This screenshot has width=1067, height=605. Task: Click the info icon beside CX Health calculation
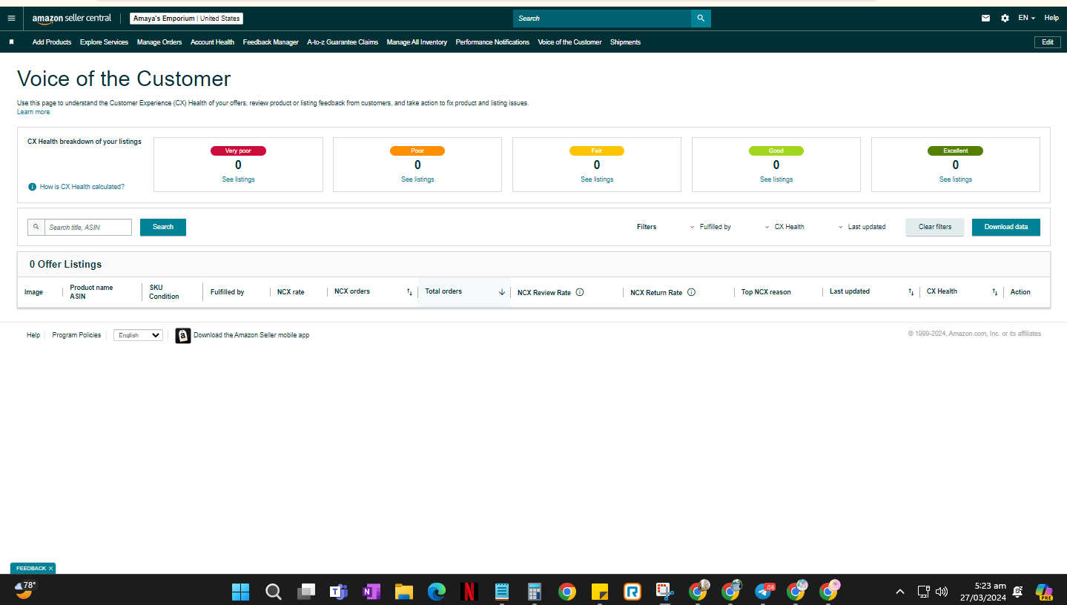[x=32, y=187]
